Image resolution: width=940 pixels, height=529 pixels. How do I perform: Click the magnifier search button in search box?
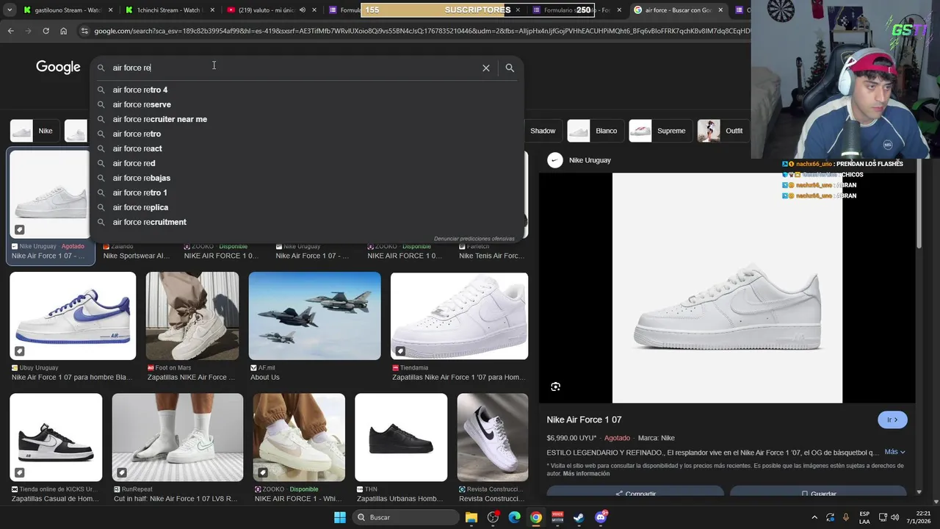click(510, 68)
